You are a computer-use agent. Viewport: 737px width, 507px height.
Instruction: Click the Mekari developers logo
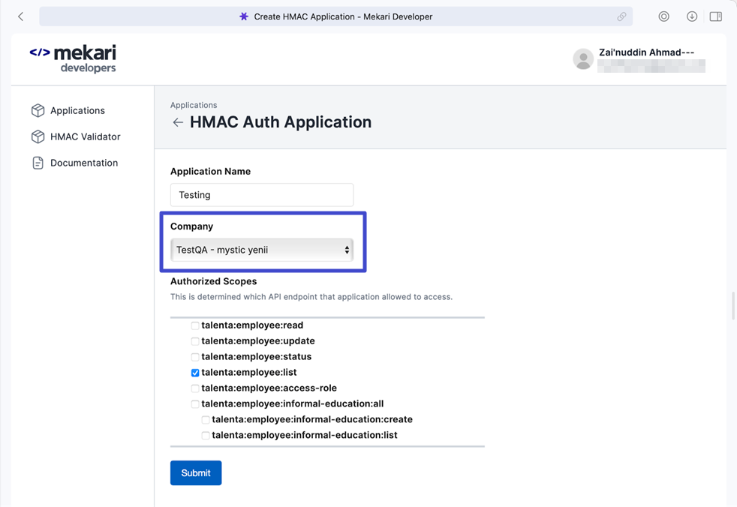click(73, 58)
